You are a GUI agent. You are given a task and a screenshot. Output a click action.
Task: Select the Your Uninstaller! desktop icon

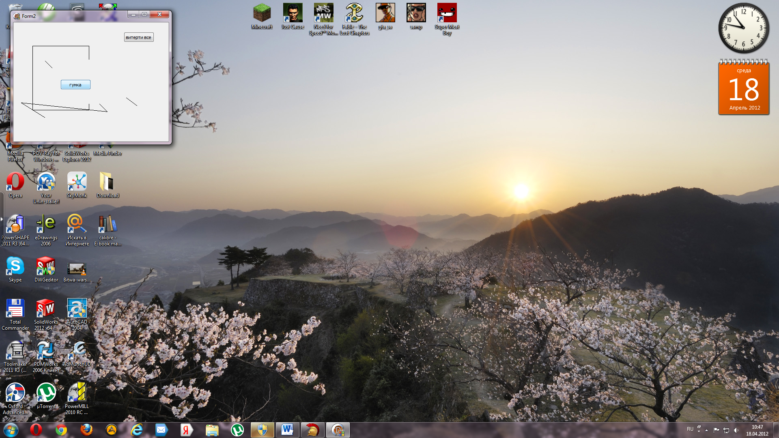[46, 188]
